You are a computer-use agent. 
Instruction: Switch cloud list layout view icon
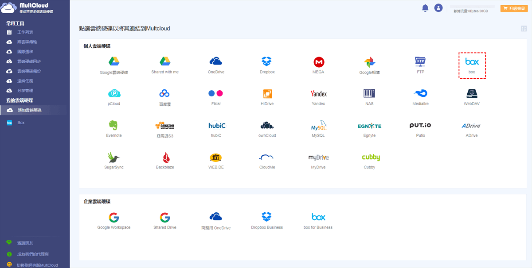(524, 29)
